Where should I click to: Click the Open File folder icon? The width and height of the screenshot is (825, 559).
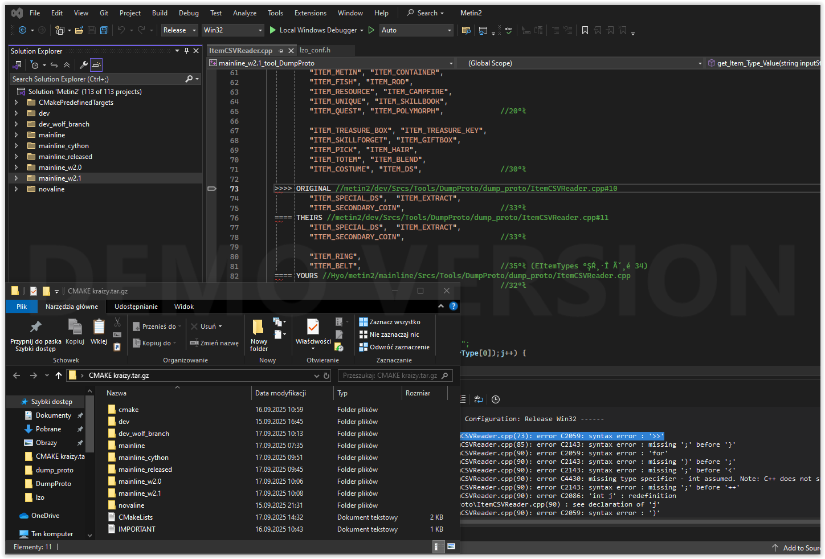pos(79,30)
